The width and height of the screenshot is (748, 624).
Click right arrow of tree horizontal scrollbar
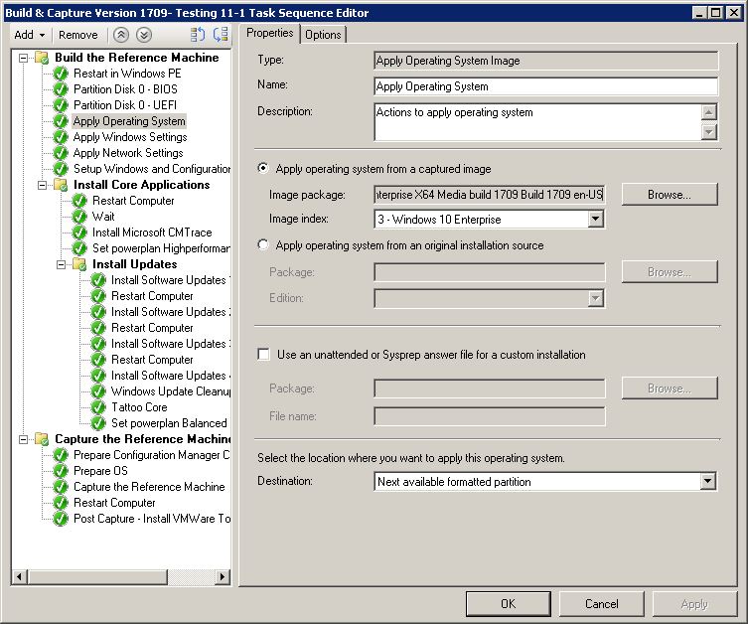(222, 576)
